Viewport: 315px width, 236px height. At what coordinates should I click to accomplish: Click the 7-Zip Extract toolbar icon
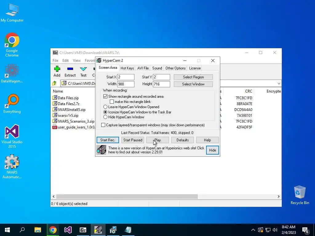70,71
